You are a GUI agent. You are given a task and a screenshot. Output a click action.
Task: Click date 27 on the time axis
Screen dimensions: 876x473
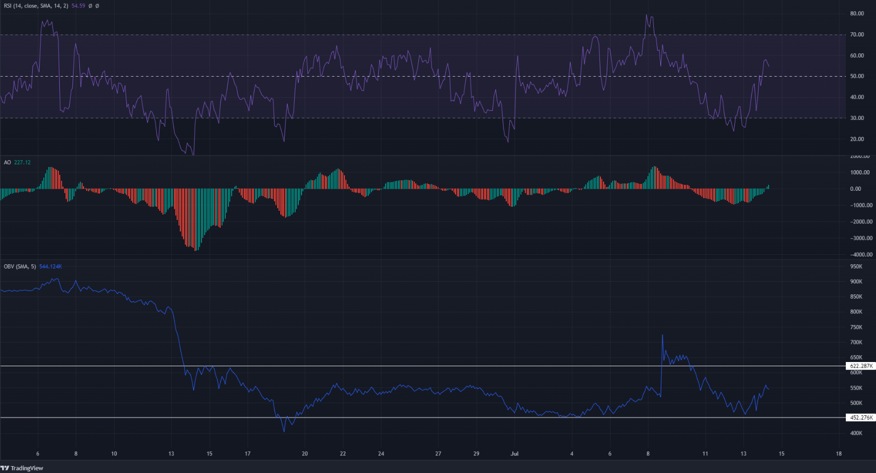pyautogui.click(x=438, y=453)
